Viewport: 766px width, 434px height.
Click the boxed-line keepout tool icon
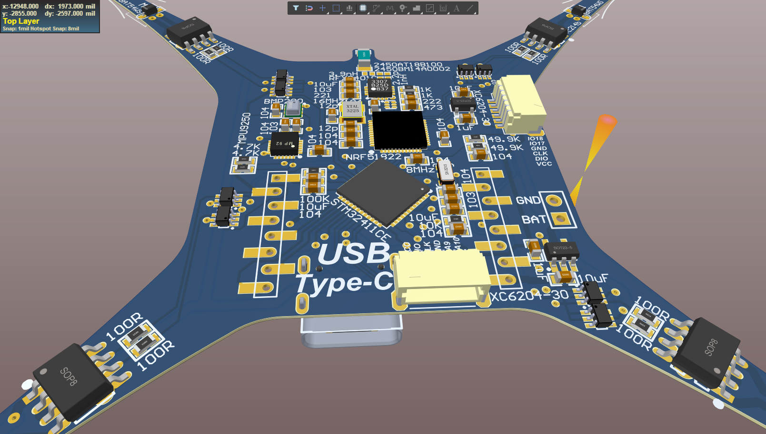point(430,8)
